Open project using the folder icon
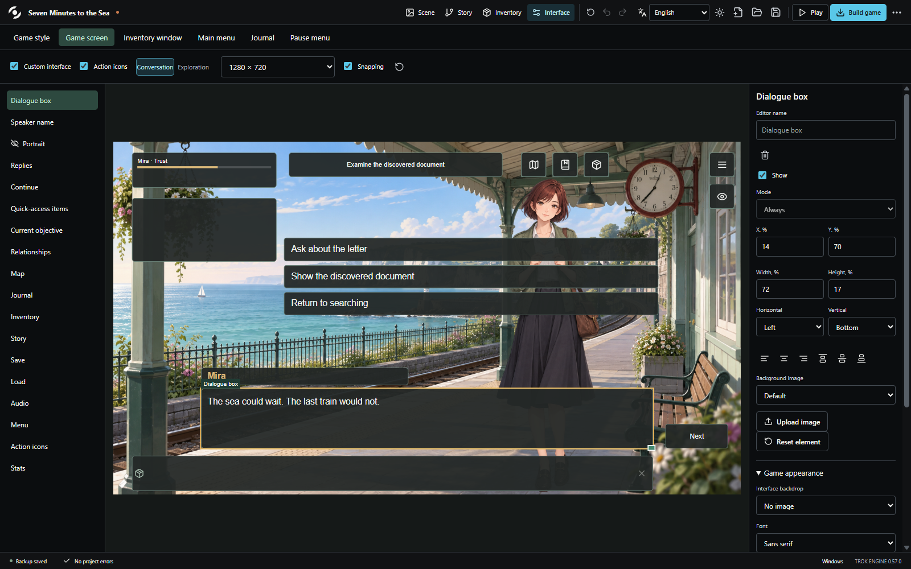 click(757, 13)
